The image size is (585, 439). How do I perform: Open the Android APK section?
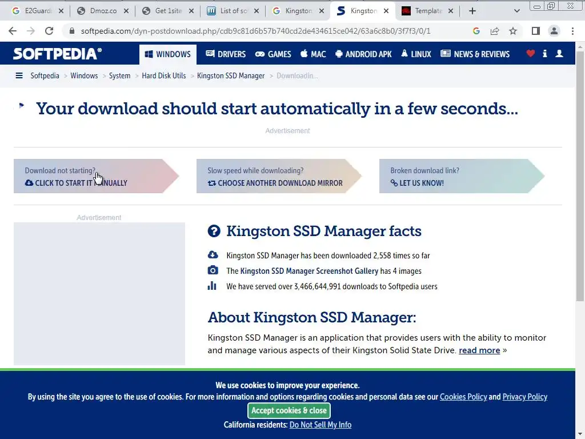pyautogui.click(x=363, y=54)
